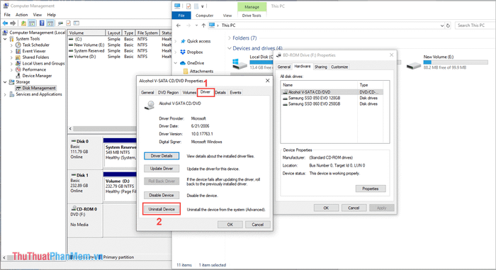The height and width of the screenshot is (270, 496).
Task: Open Action menu in Computer Management
Action: 21,15
